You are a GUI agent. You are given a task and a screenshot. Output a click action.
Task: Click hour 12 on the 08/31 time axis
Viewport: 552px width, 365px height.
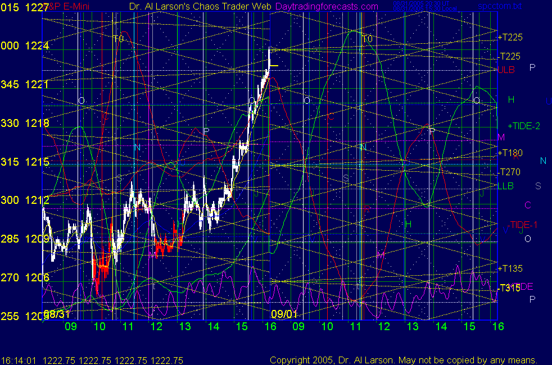156,326
